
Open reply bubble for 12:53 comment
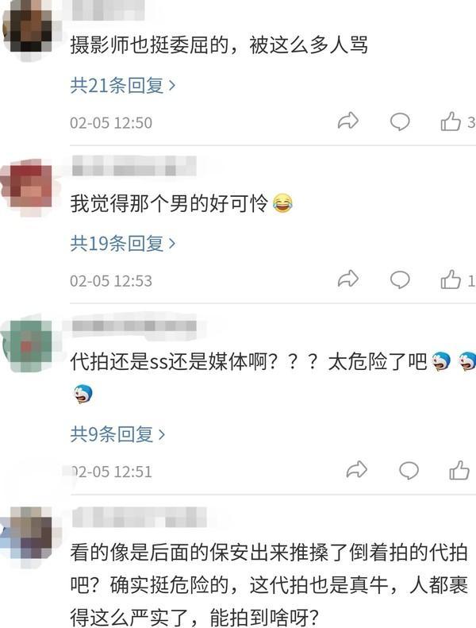(x=400, y=279)
